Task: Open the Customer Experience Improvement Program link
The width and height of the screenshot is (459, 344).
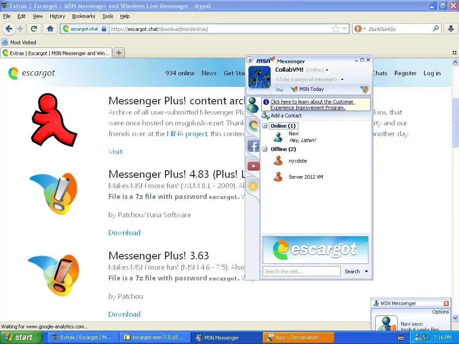Action: pyautogui.click(x=312, y=104)
